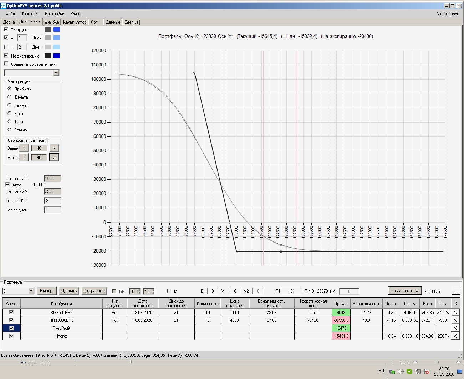The width and height of the screenshot is (464, 379).
Task: Click the green checkmark tray icon
Action: pos(409,371)
